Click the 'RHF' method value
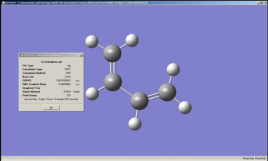 (68, 73)
